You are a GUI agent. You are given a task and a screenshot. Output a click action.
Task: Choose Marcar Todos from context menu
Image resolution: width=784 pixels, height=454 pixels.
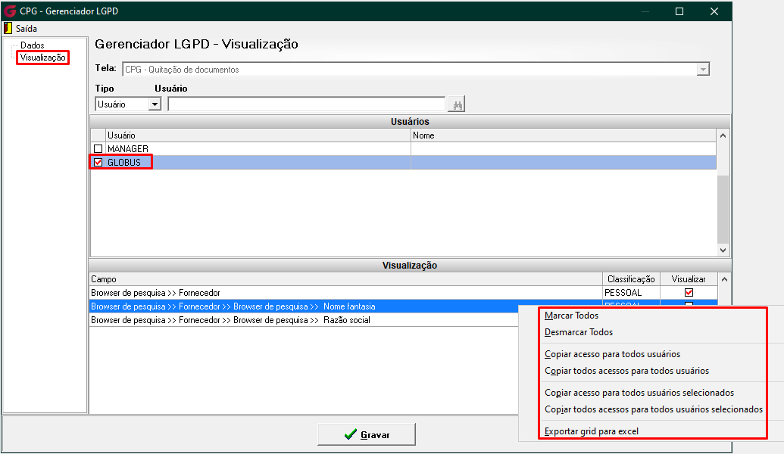[x=571, y=316]
